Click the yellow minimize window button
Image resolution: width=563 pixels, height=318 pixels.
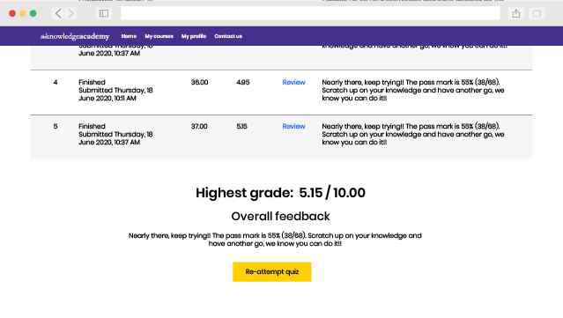(x=23, y=13)
